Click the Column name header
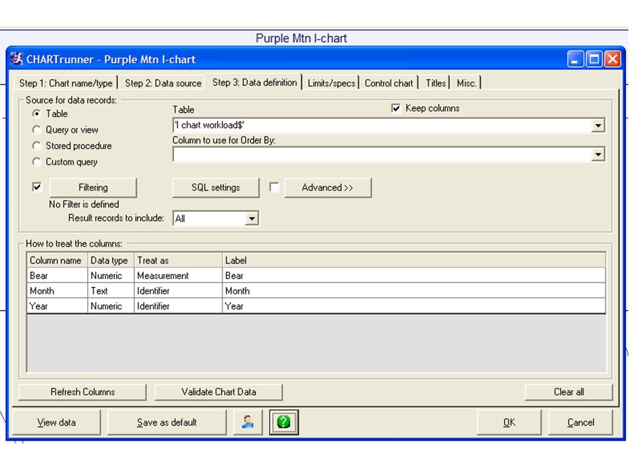Screen dimensions: 633x475 pos(57,261)
